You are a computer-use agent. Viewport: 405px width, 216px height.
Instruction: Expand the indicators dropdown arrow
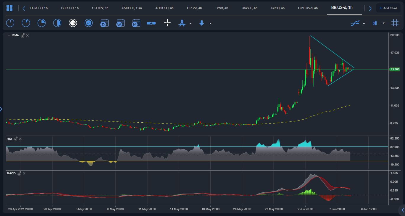(364, 23)
